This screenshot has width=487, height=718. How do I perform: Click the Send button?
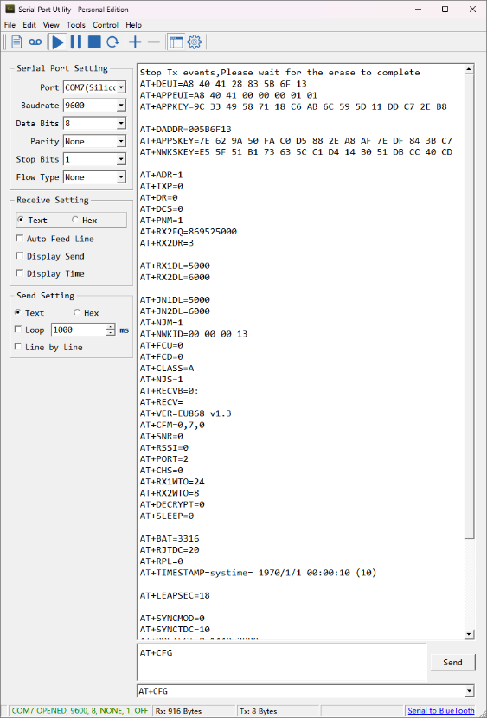click(x=452, y=662)
